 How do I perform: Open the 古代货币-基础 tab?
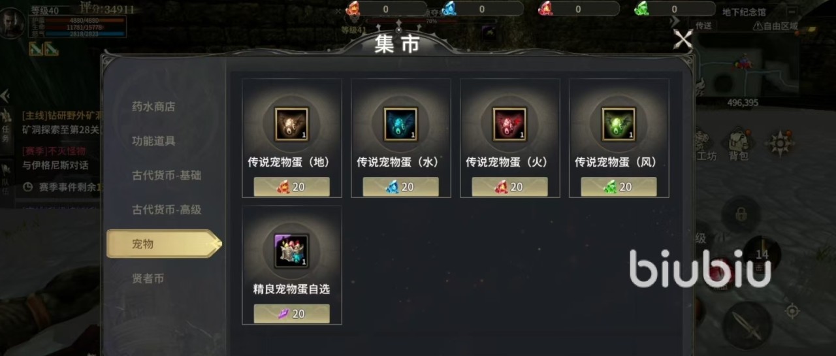(x=167, y=175)
